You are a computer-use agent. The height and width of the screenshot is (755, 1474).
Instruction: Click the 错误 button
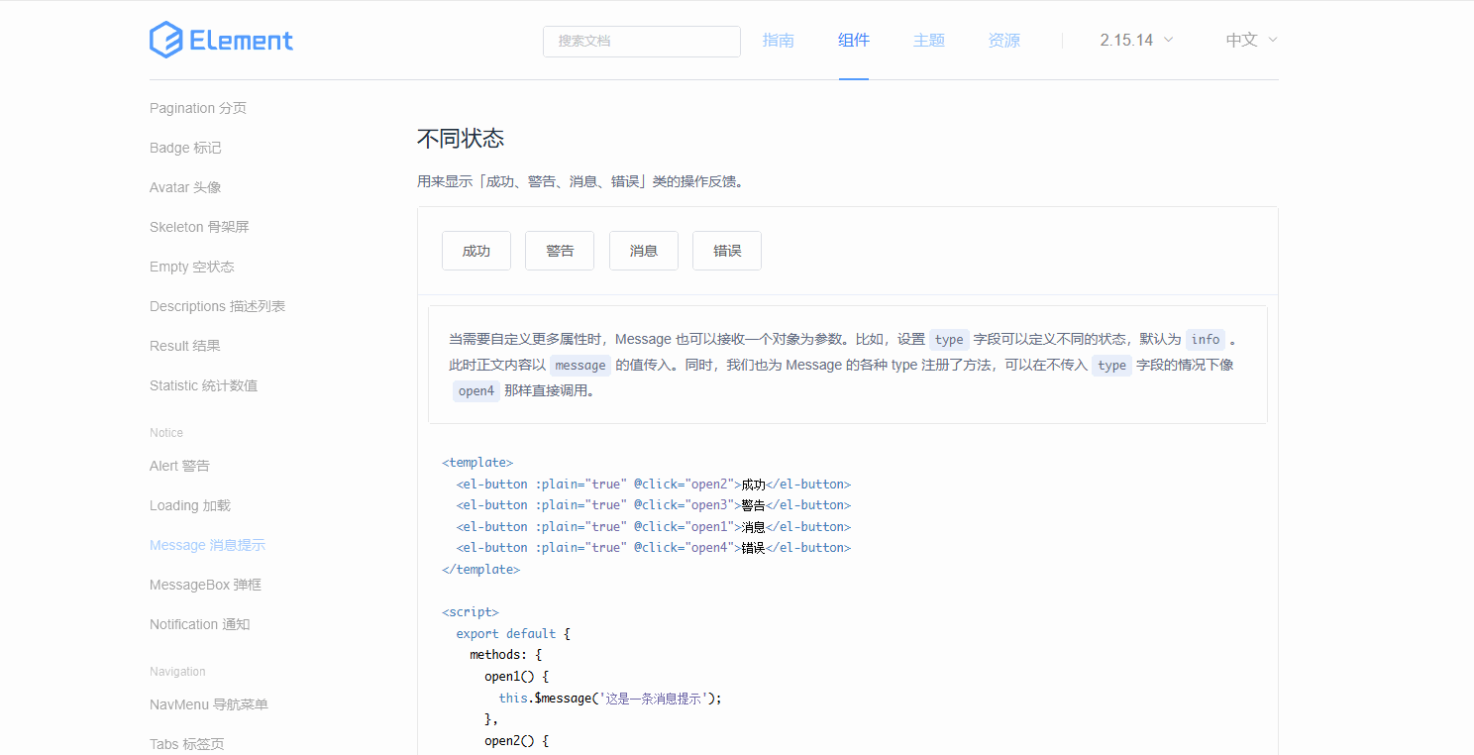click(x=726, y=251)
